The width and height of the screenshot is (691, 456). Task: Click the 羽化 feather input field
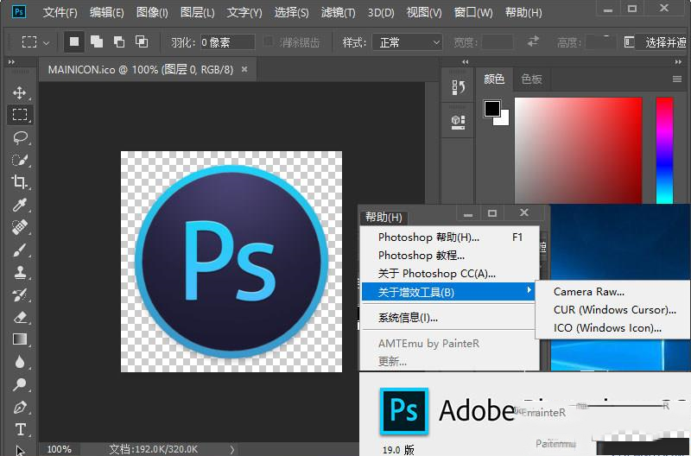[227, 42]
